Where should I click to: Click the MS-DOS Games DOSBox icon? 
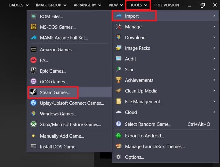(33, 27)
